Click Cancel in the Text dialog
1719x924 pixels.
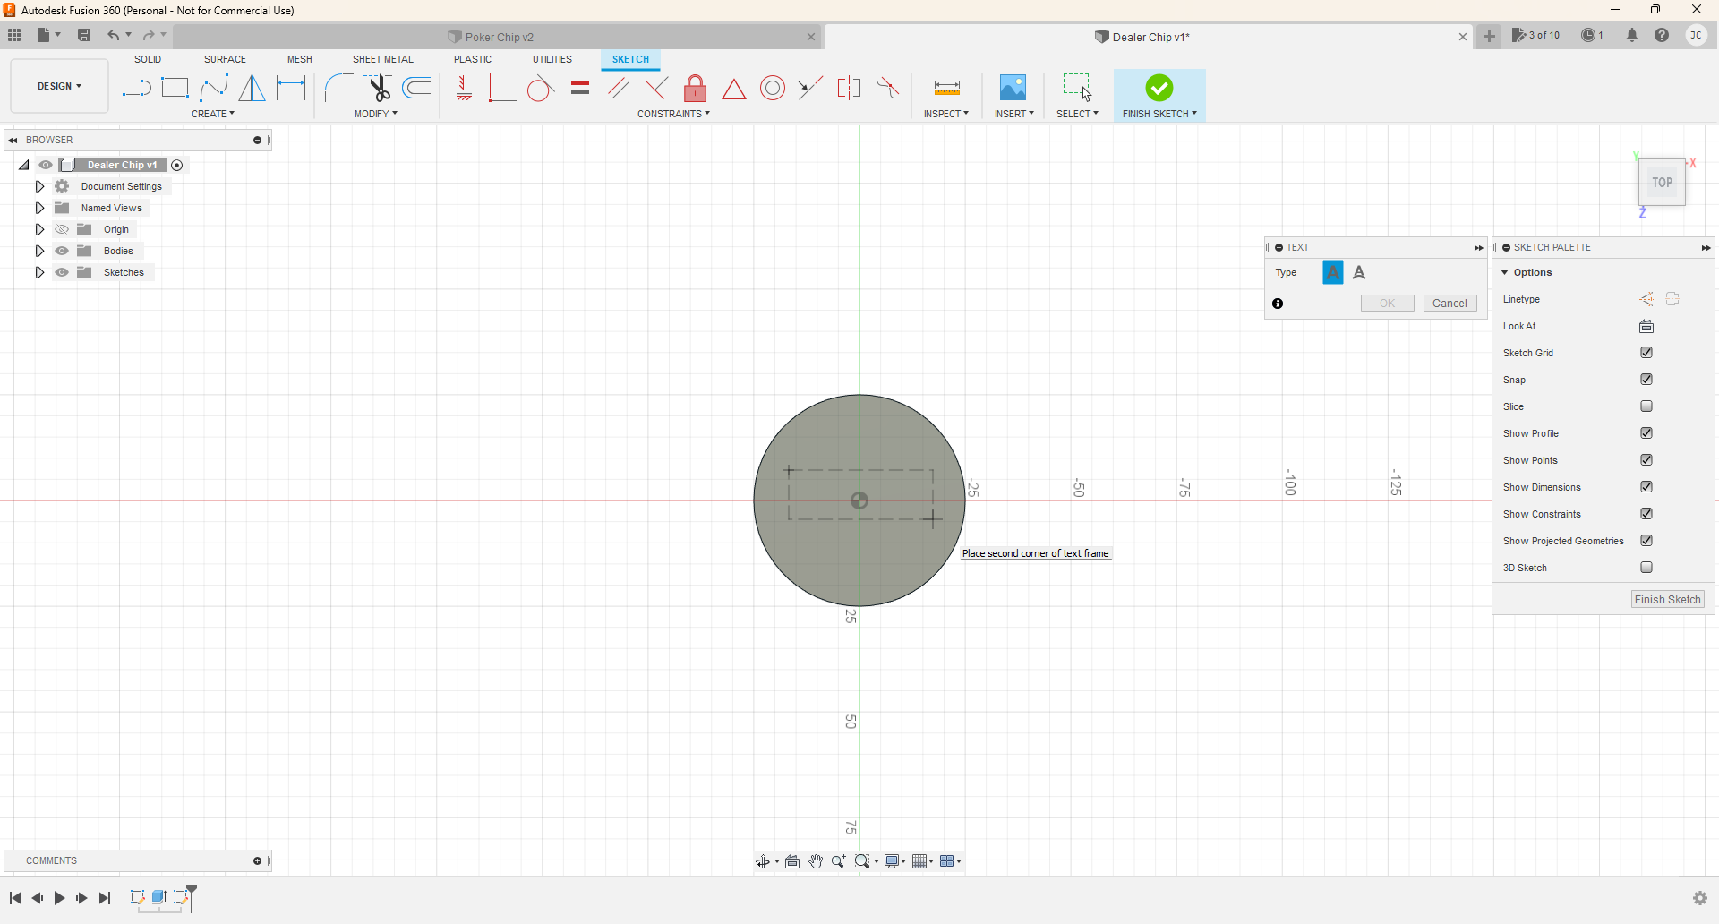pos(1449,304)
